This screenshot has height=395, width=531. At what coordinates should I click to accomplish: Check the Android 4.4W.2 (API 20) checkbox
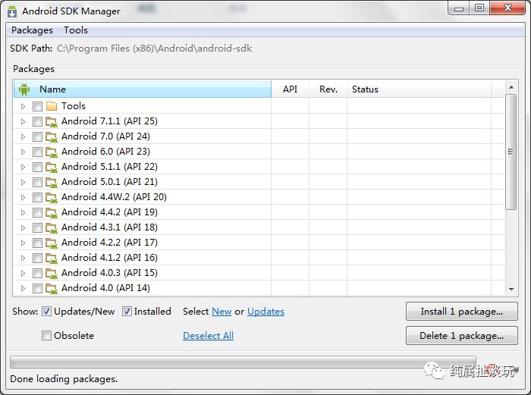click(x=37, y=197)
